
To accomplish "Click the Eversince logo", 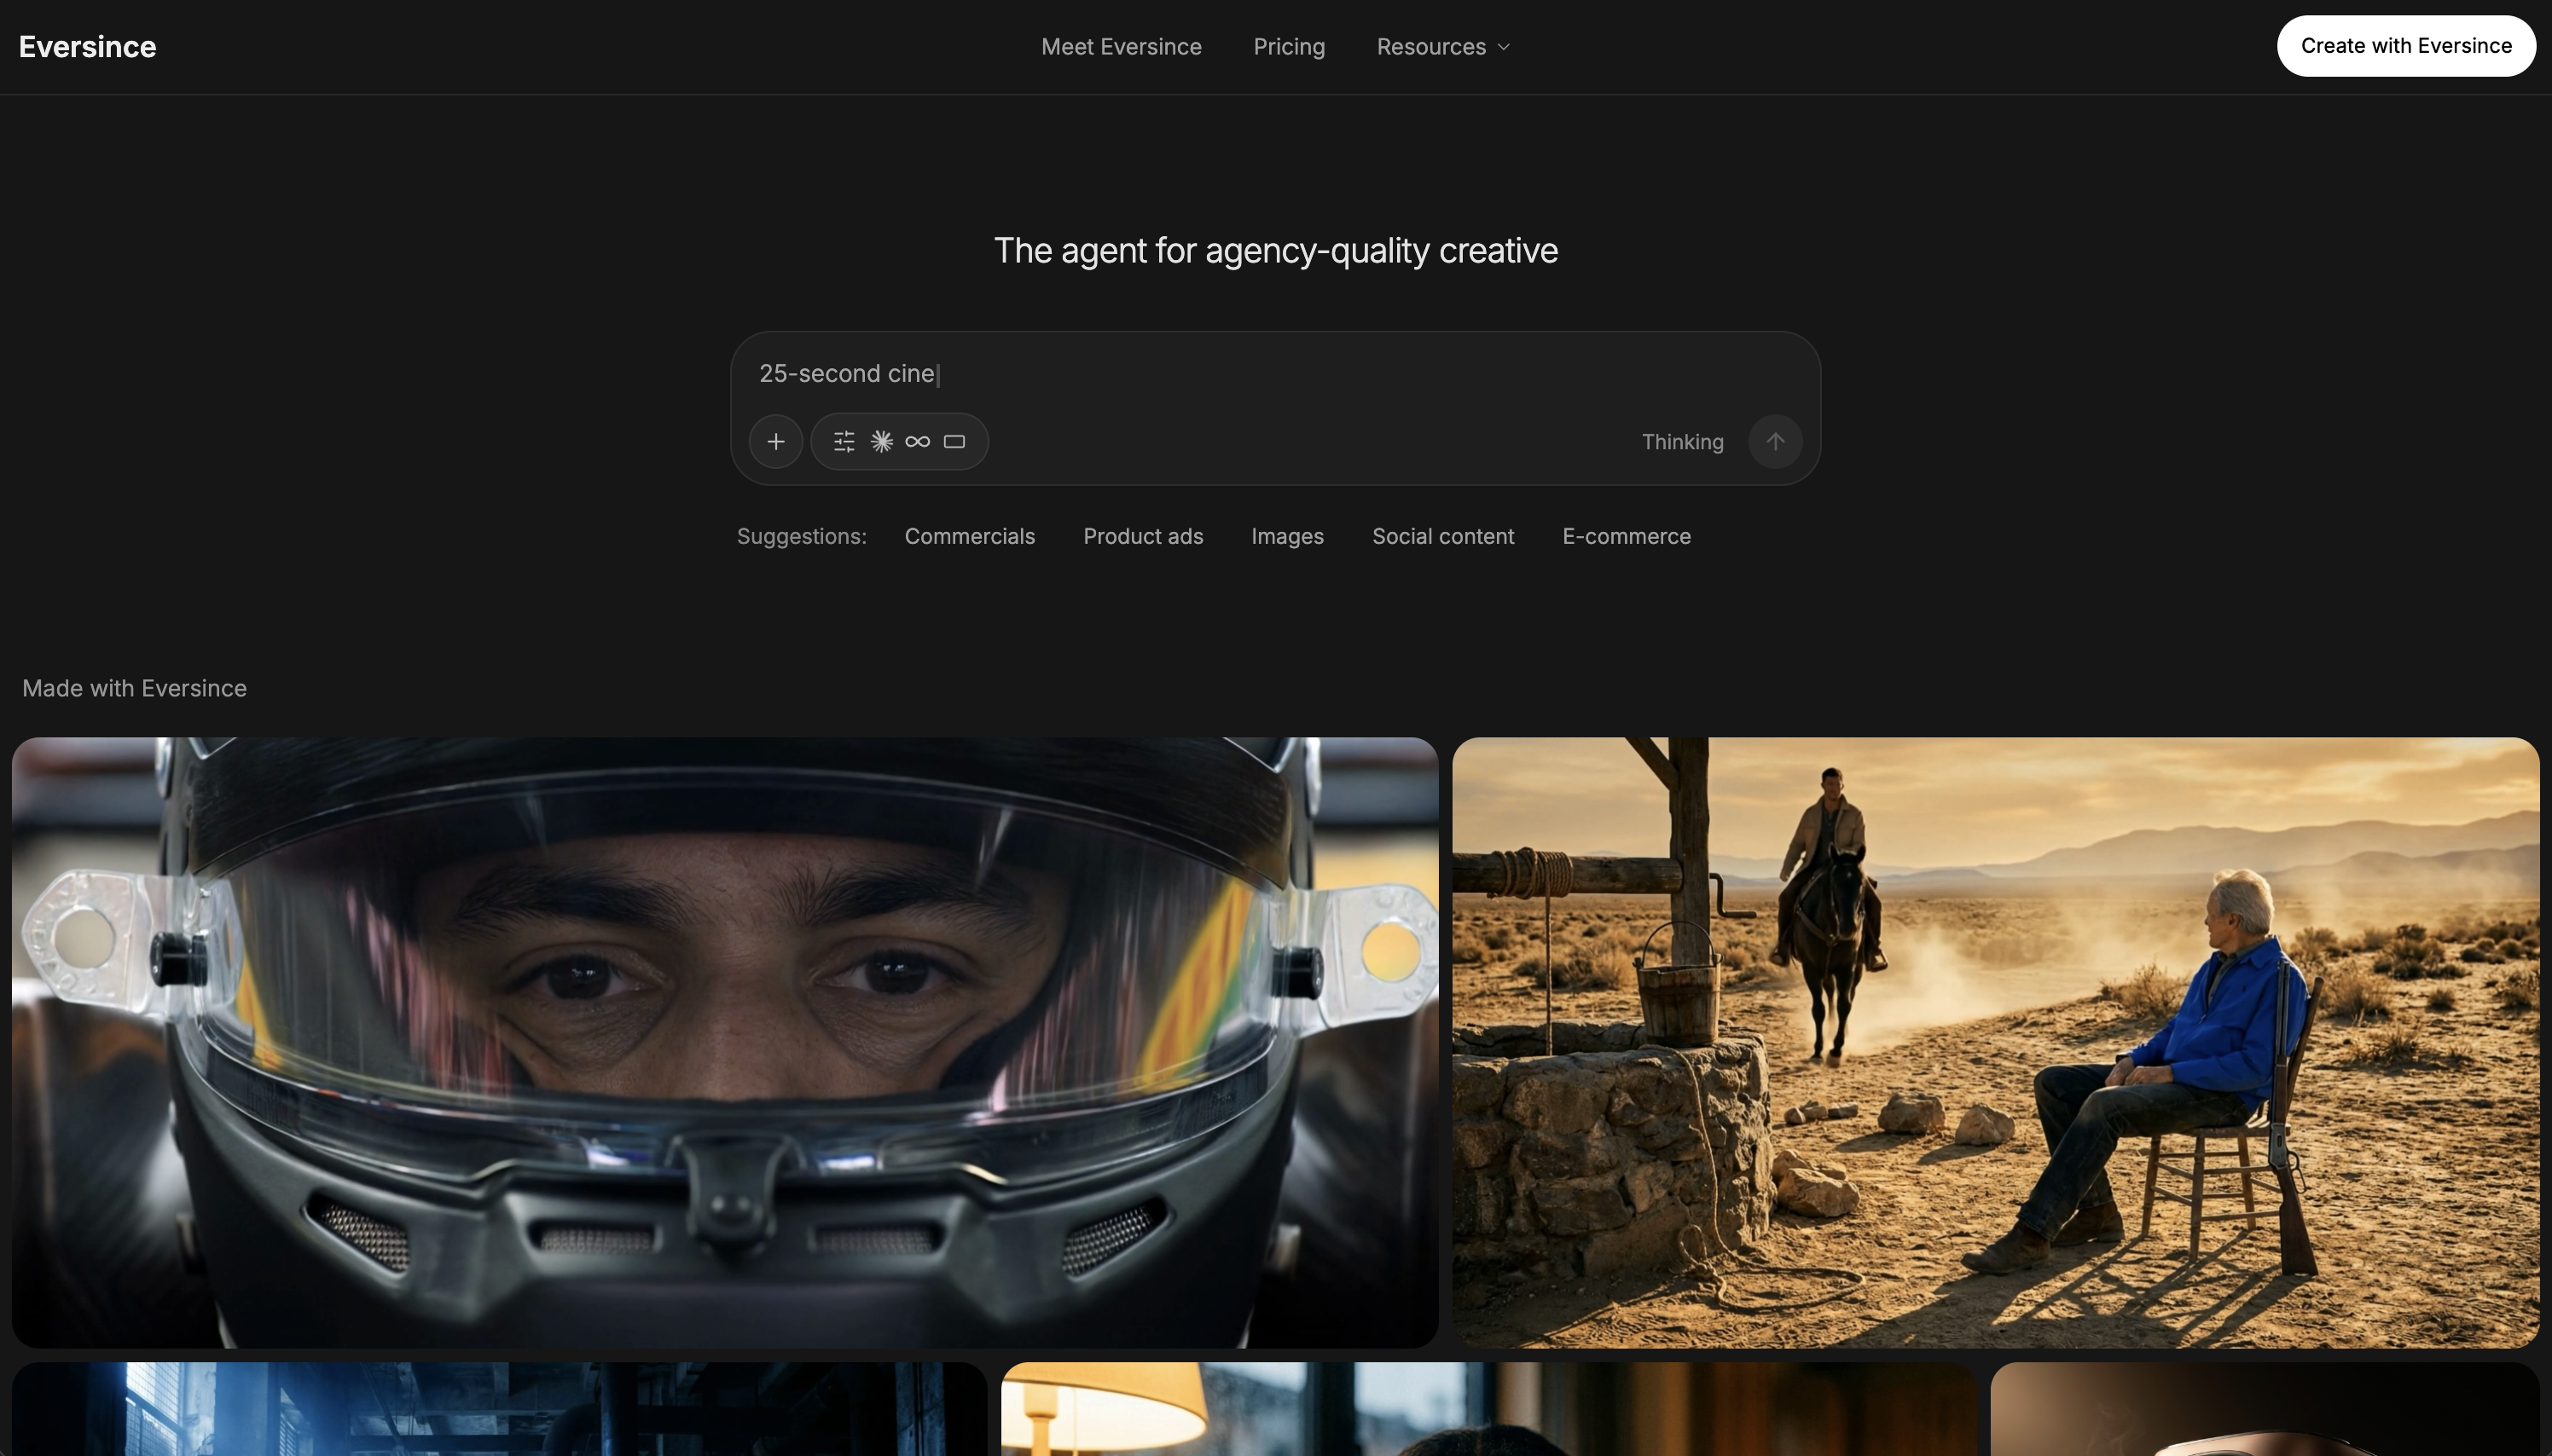I will (x=87, y=47).
